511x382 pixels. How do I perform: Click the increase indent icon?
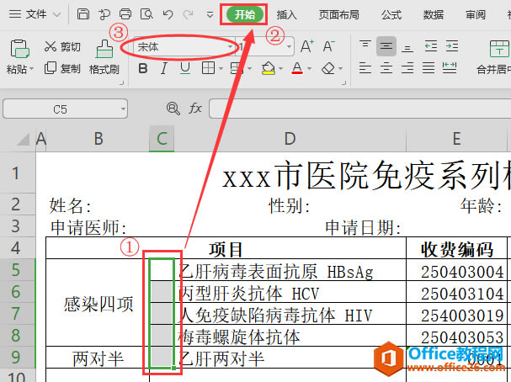[x=452, y=46]
